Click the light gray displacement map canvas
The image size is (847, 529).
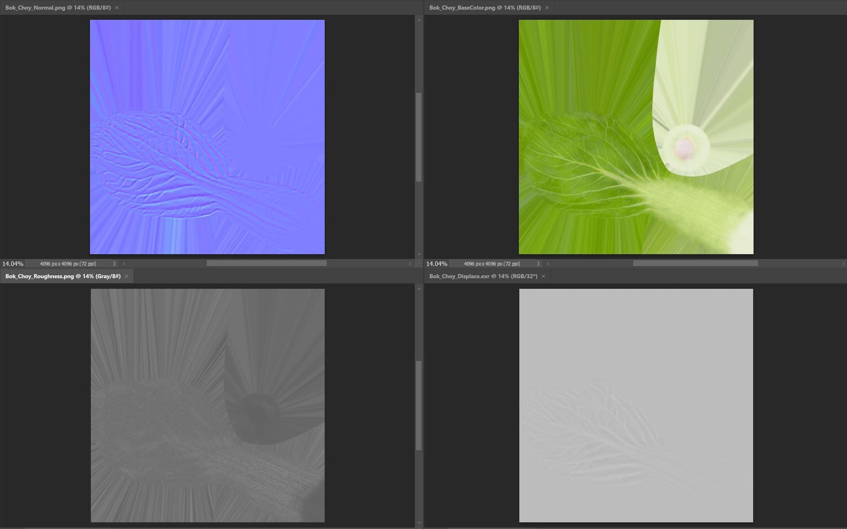pos(636,406)
